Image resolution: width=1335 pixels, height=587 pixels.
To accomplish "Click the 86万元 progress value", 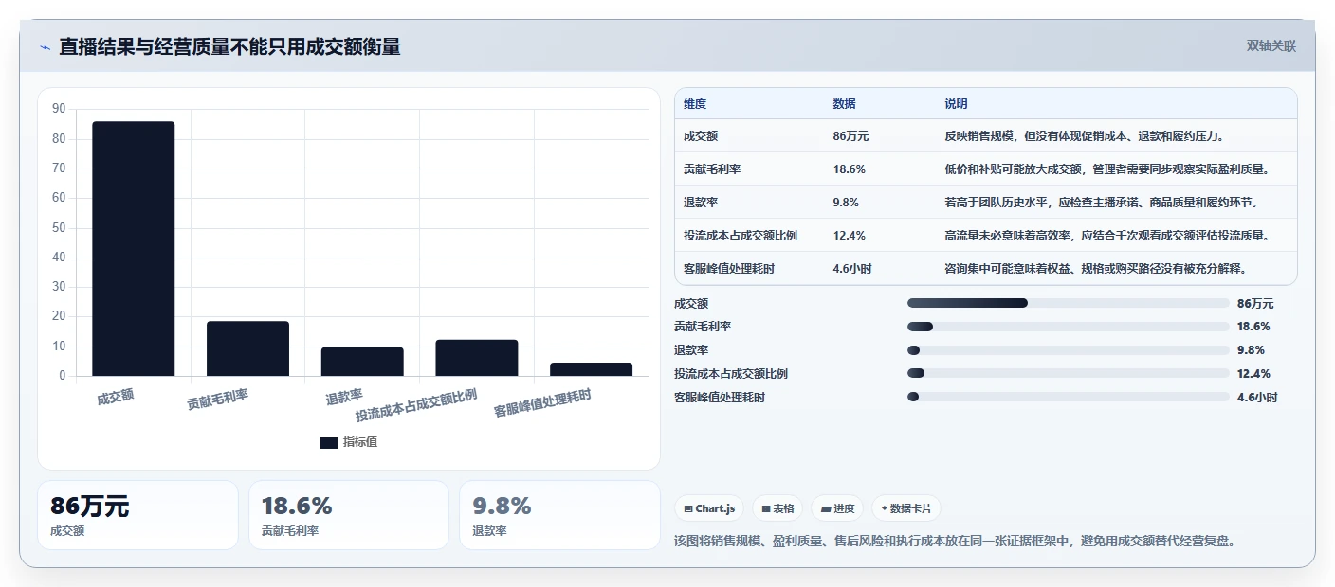I will pyautogui.click(x=1255, y=303).
